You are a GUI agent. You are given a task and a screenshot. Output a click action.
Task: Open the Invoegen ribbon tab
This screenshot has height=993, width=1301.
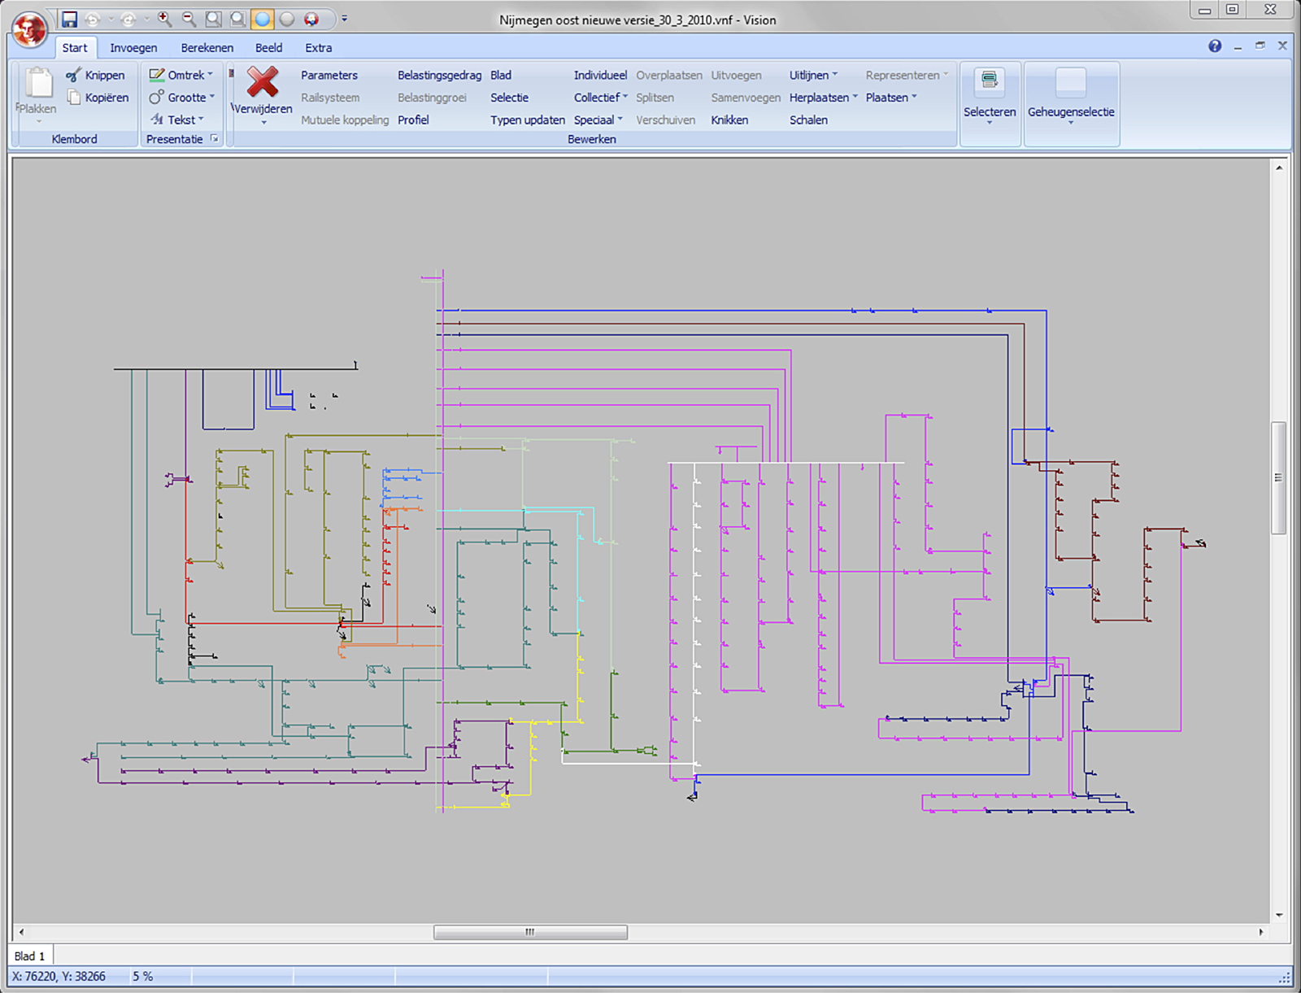click(133, 48)
